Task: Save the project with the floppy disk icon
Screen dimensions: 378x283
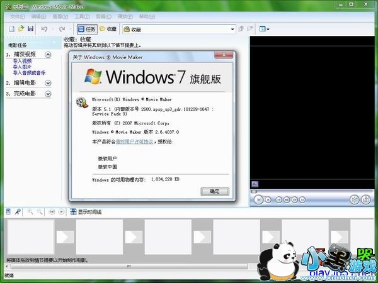Action: [x=31, y=29]
